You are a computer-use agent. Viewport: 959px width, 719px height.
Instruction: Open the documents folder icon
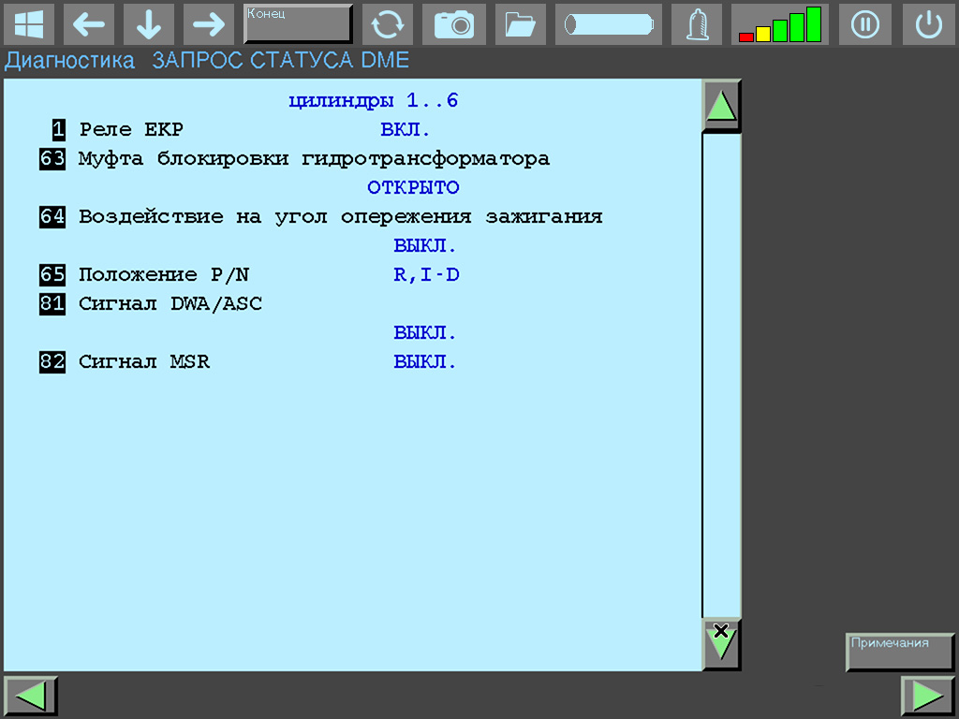(520, 24)
